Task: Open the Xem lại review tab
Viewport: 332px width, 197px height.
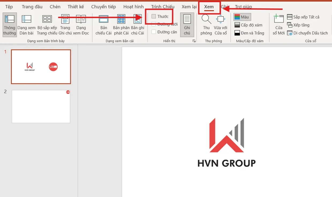Action: pos(189,7)
